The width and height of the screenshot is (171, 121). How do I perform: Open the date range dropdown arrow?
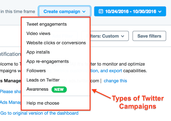(x=160, y=11)
